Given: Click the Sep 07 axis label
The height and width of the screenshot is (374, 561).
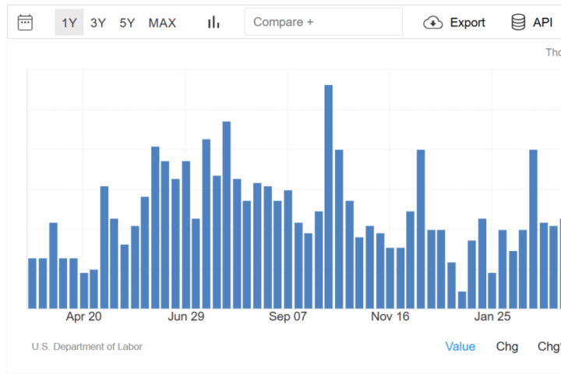Looking at the screenshot, I should [x=288, y=316].
